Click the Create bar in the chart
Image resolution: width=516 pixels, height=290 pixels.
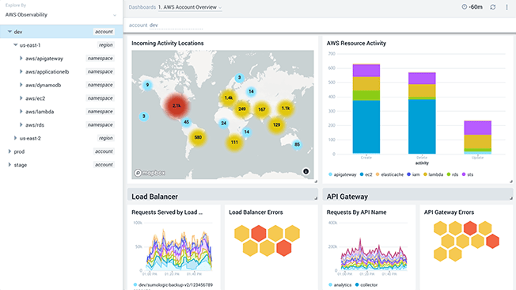coord(366,109)
